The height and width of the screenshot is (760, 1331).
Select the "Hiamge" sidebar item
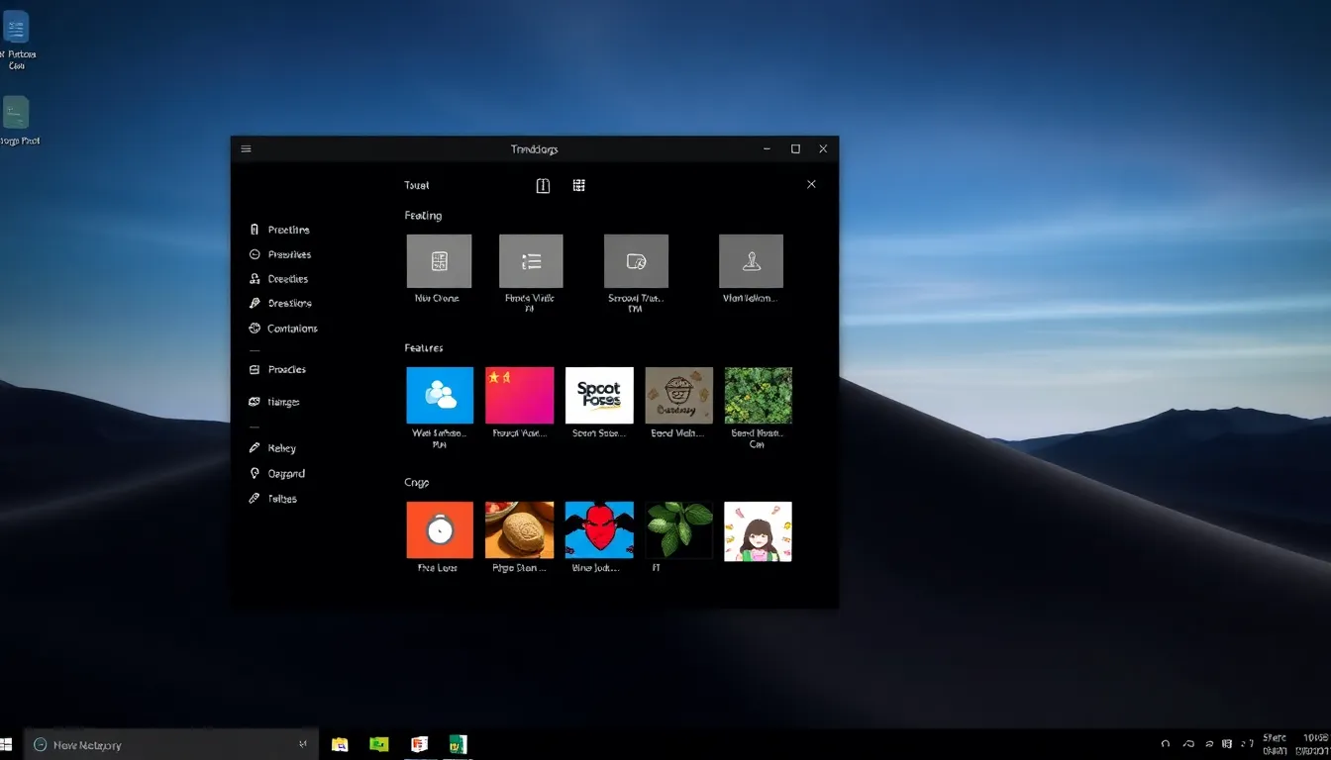tap(274, 402)
